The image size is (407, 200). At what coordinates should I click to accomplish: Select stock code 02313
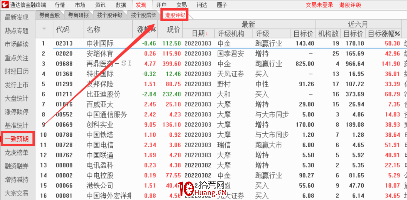click(64, 43)
